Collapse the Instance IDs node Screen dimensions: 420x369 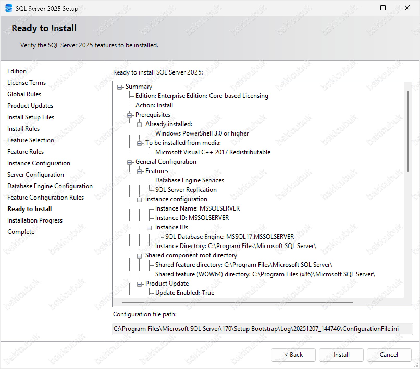149,228
